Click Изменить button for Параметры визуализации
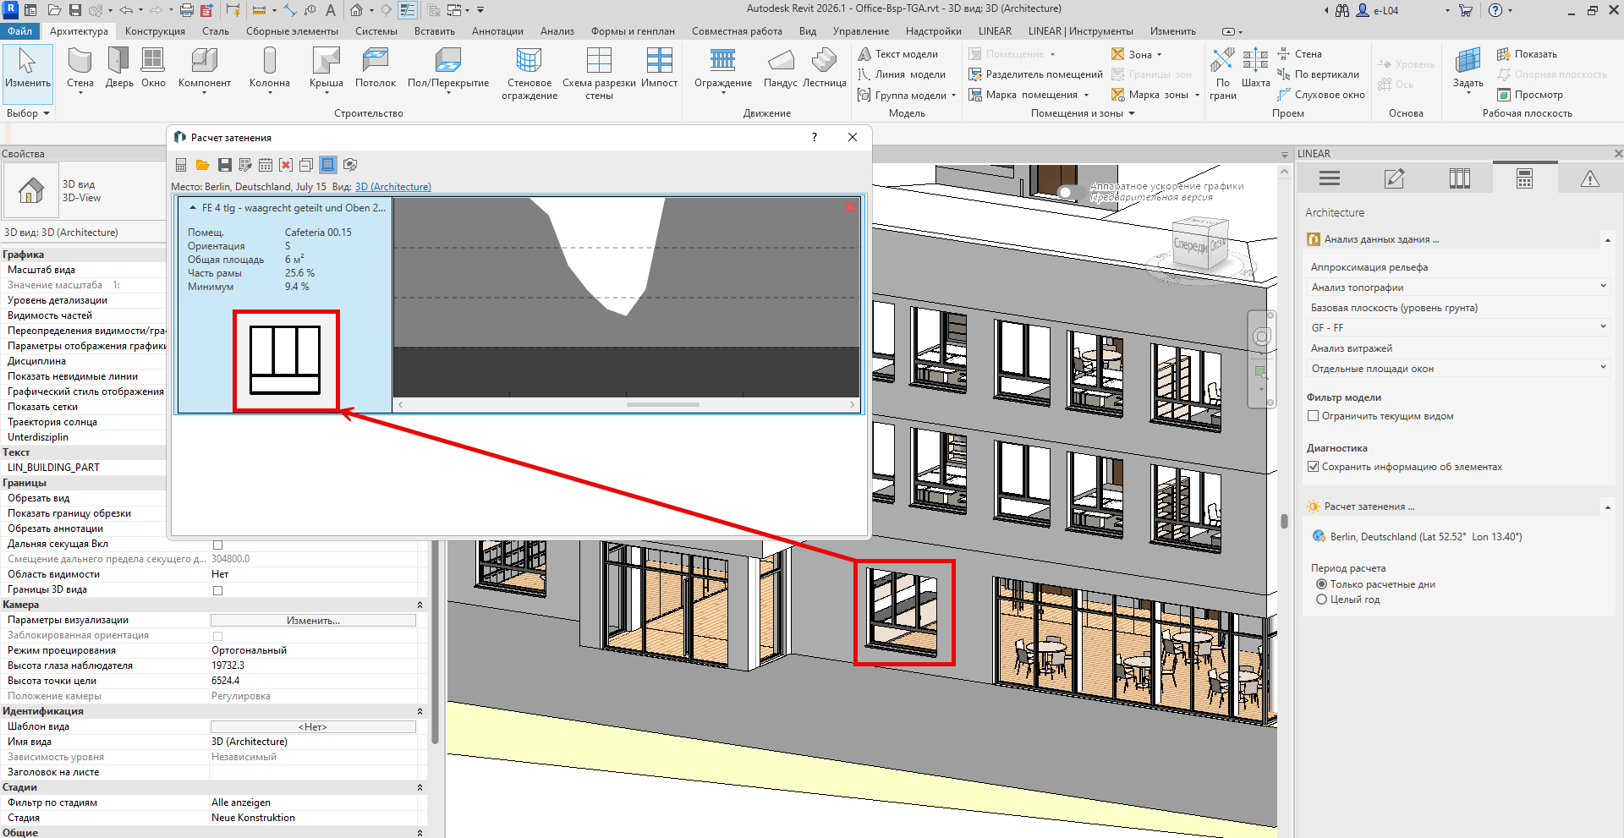 pos(313,621)
